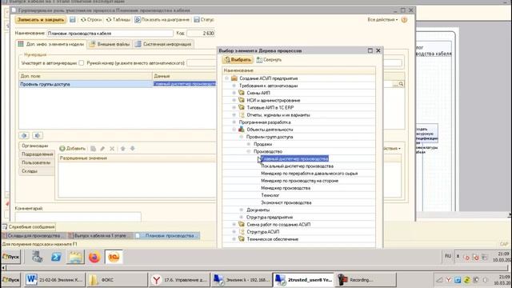Image resolution: width=512 pixels, height=288 pixels.
Task: Click the help question mark icon
Action: pyautogui.click(x=404, y=19)
